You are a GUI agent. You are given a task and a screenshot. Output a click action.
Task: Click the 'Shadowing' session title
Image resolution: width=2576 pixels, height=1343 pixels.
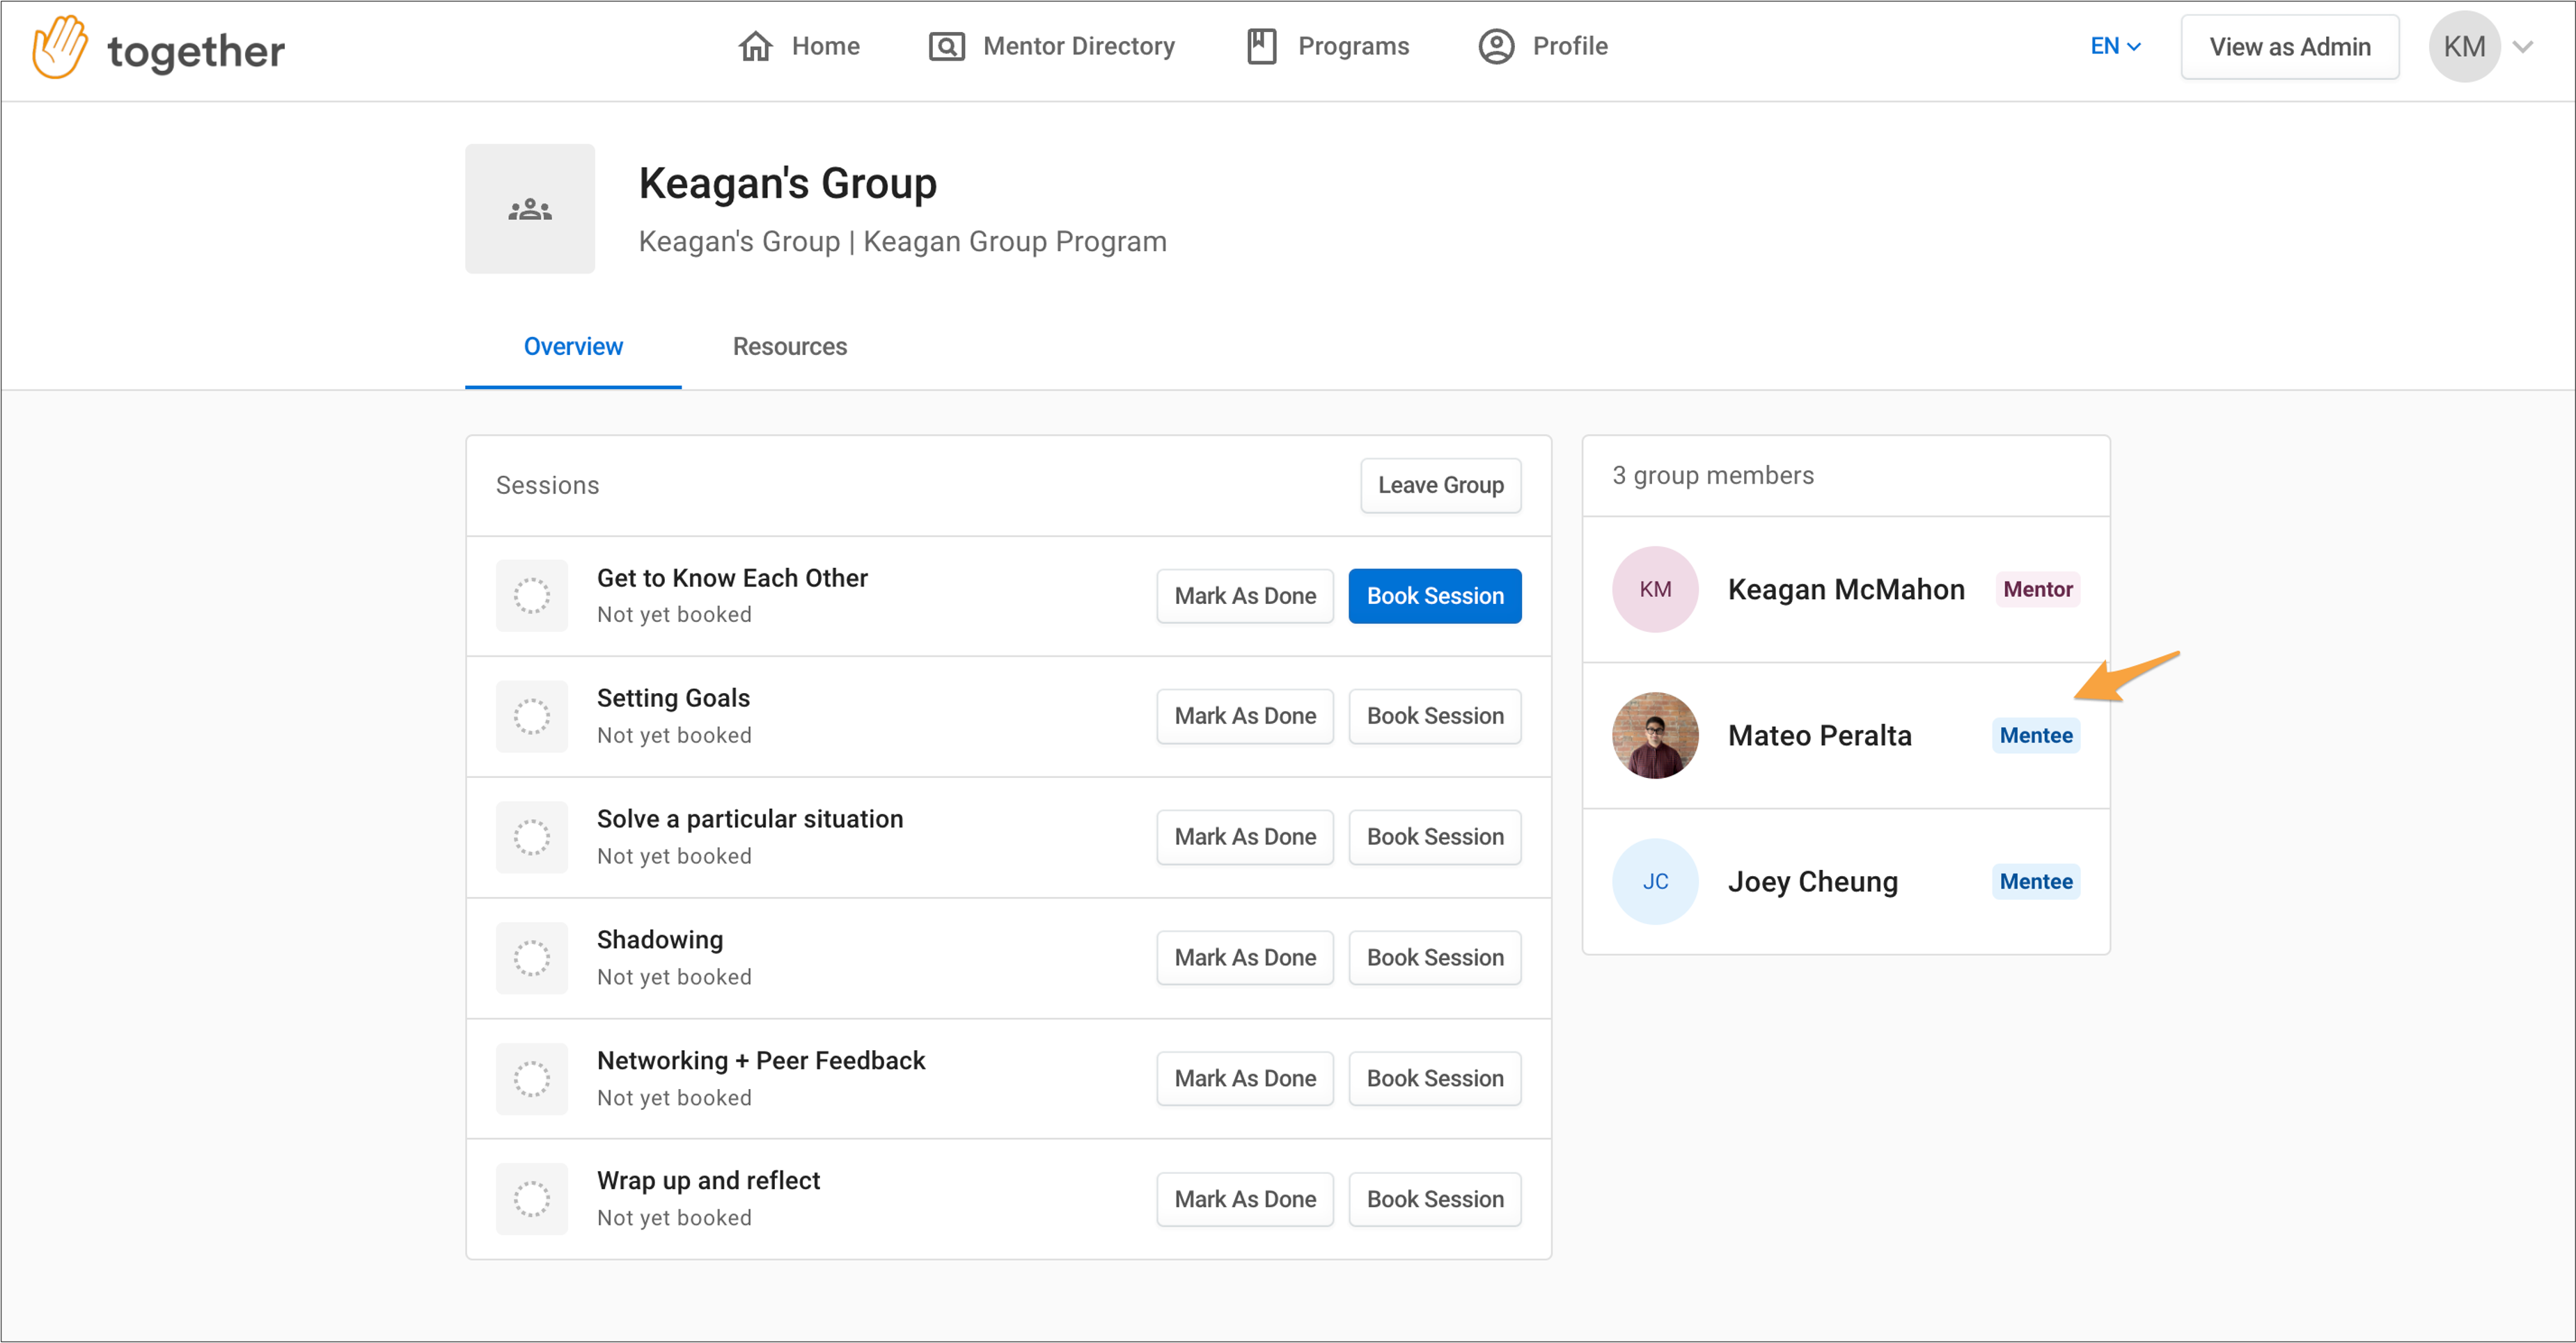click(660, 940)
